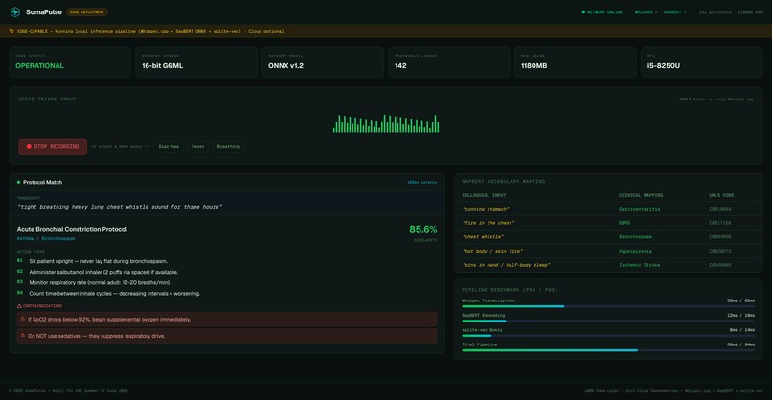
Task: Click the "hot body / skin fire" row
Action: [x=608, y=251]
